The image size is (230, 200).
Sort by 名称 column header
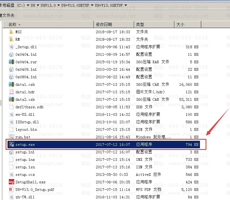pos(48,24)
